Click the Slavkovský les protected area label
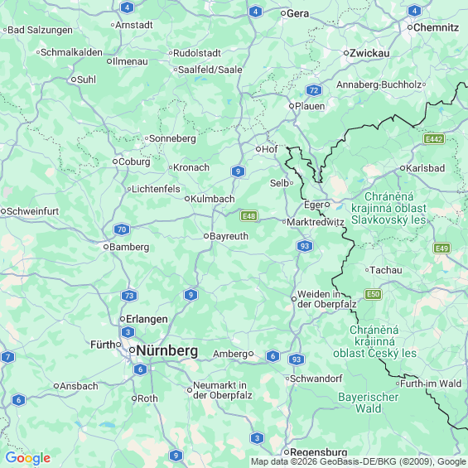The image size is (468, 468). tap(388, 208)
